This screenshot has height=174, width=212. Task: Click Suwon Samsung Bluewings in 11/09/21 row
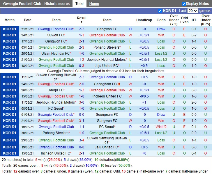click(56, 77)
